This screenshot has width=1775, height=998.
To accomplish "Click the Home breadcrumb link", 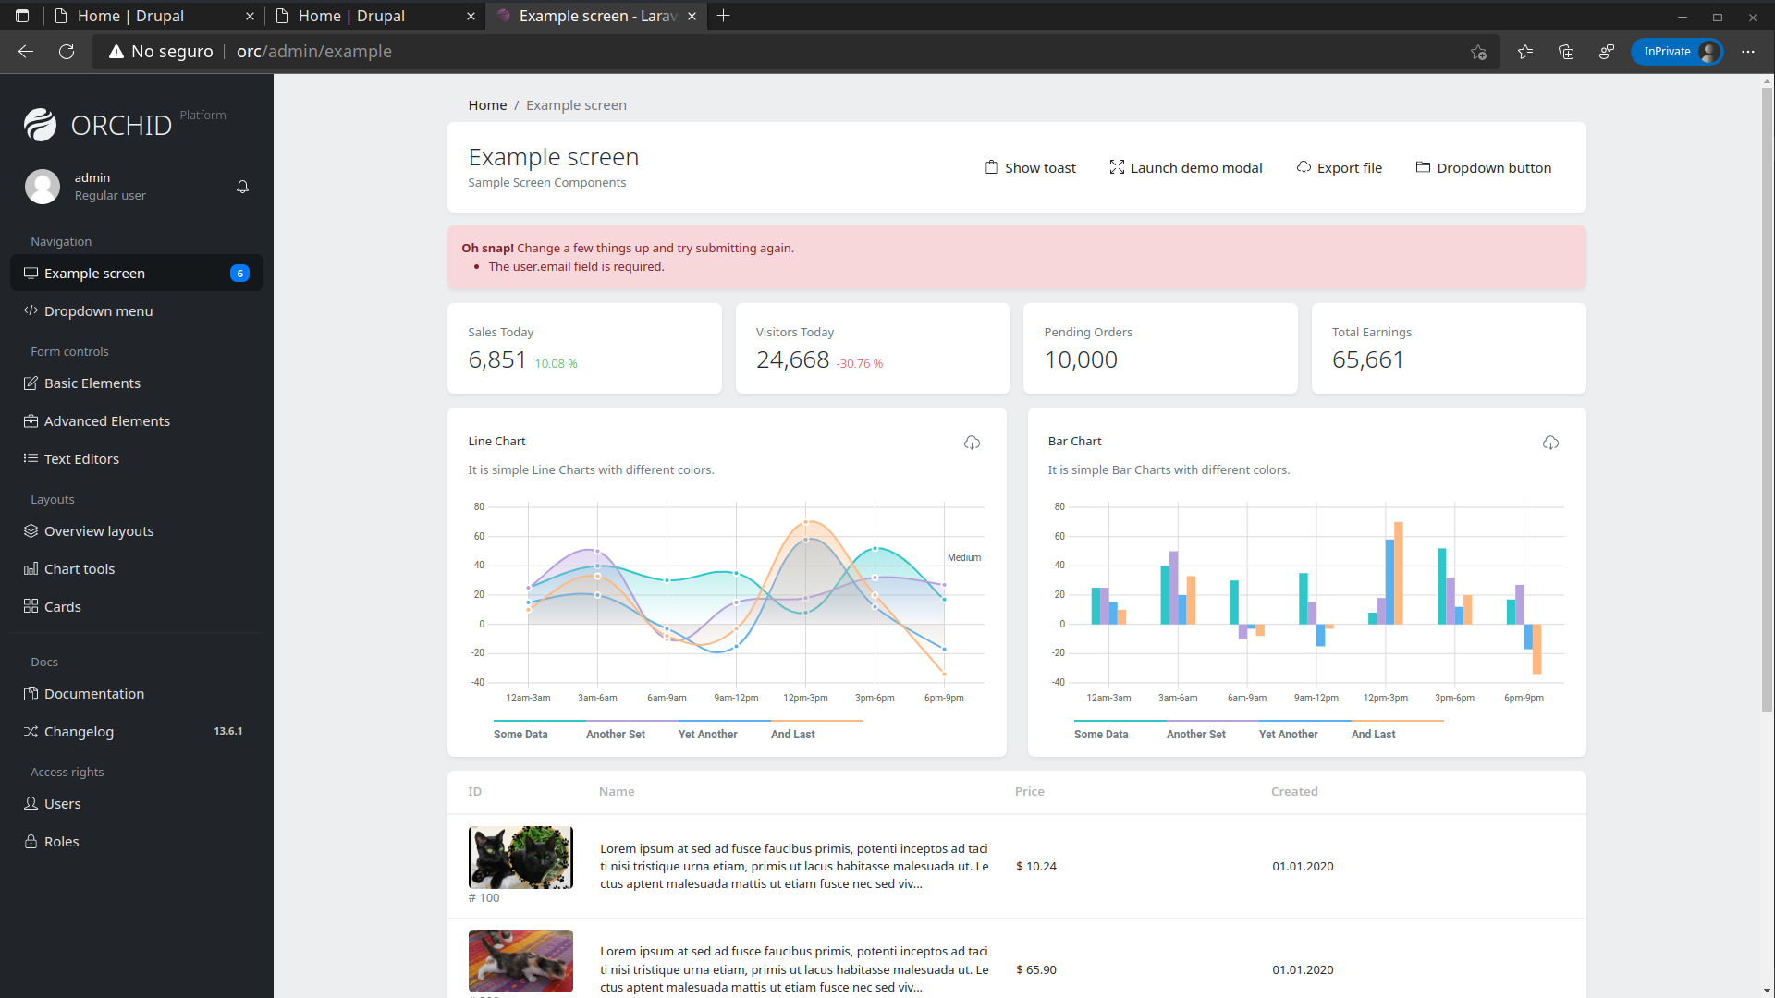I will (x=487, y=105).
